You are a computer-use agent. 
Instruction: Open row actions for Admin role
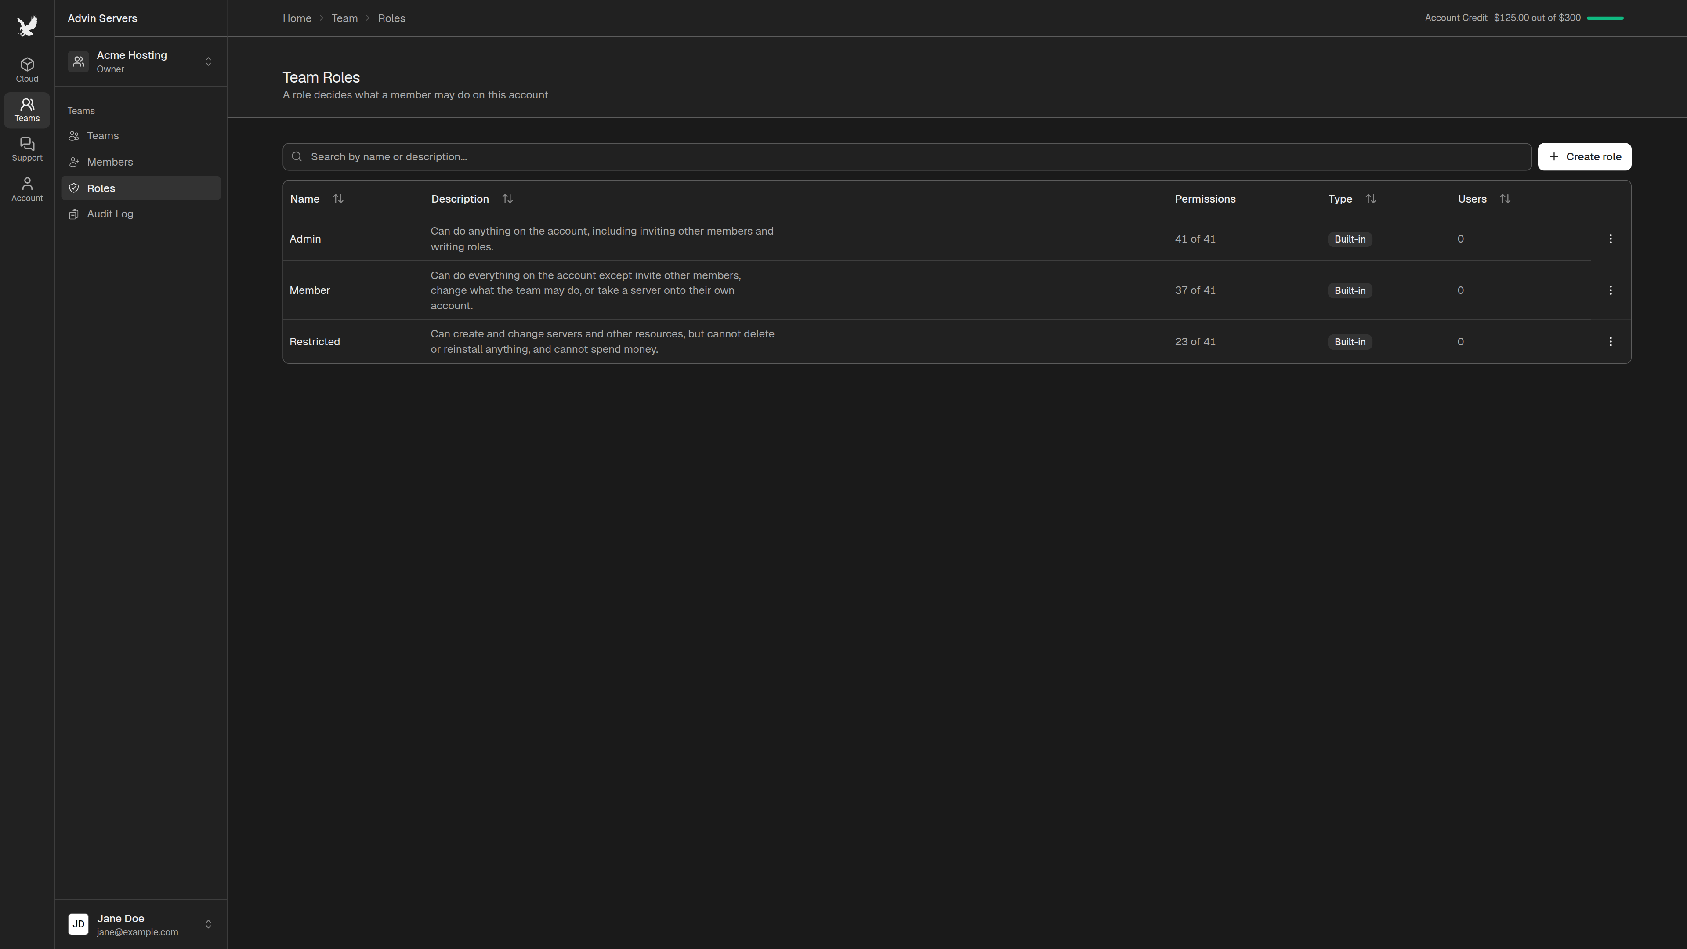(1611, 239)
